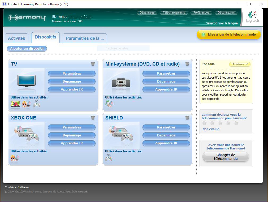Open Préférences in the top menu
Image resolution: width=268 pixels, height=202 pixels.
coord(201,12)
